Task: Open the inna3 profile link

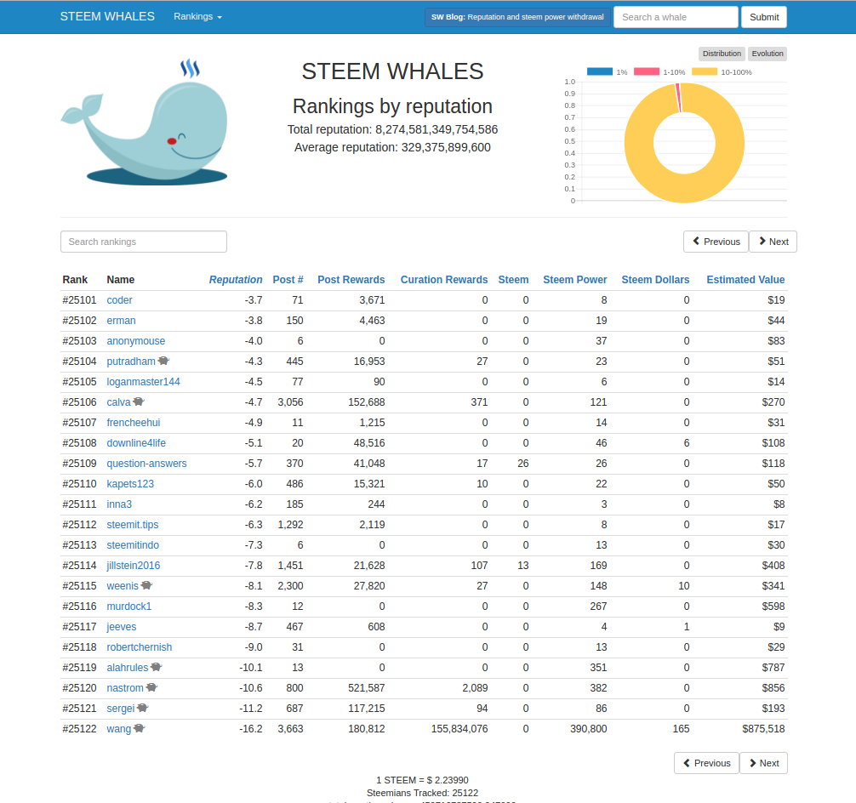Action: click(120, 504)
